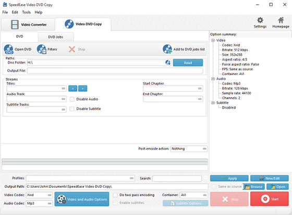Screen dimensions: 292x215
Task: Enable the Disable Audio checkbox
Action: (x=72, y=99)
